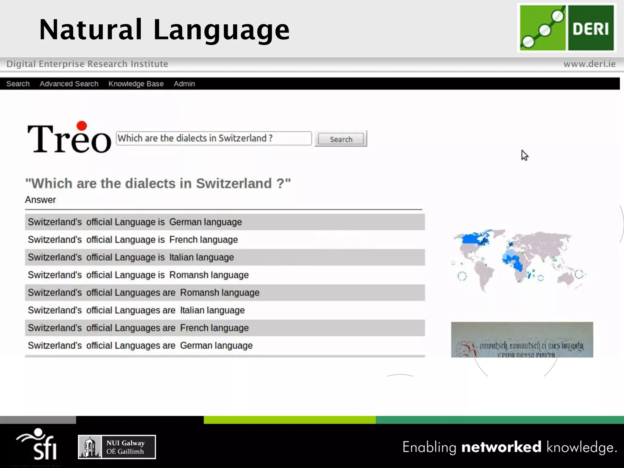Select the official Language is Romansh row

coord(225,275)
